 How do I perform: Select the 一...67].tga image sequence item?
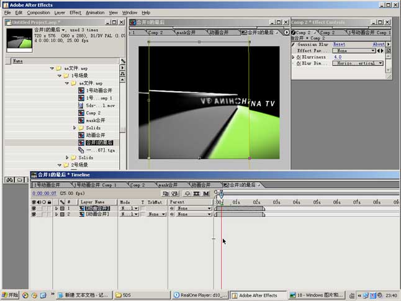tap(97, 150)
